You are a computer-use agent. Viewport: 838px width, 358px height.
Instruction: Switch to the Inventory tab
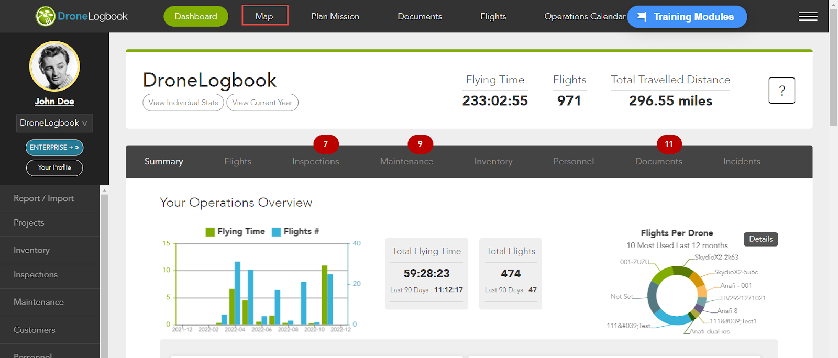(x=493, y=161)
